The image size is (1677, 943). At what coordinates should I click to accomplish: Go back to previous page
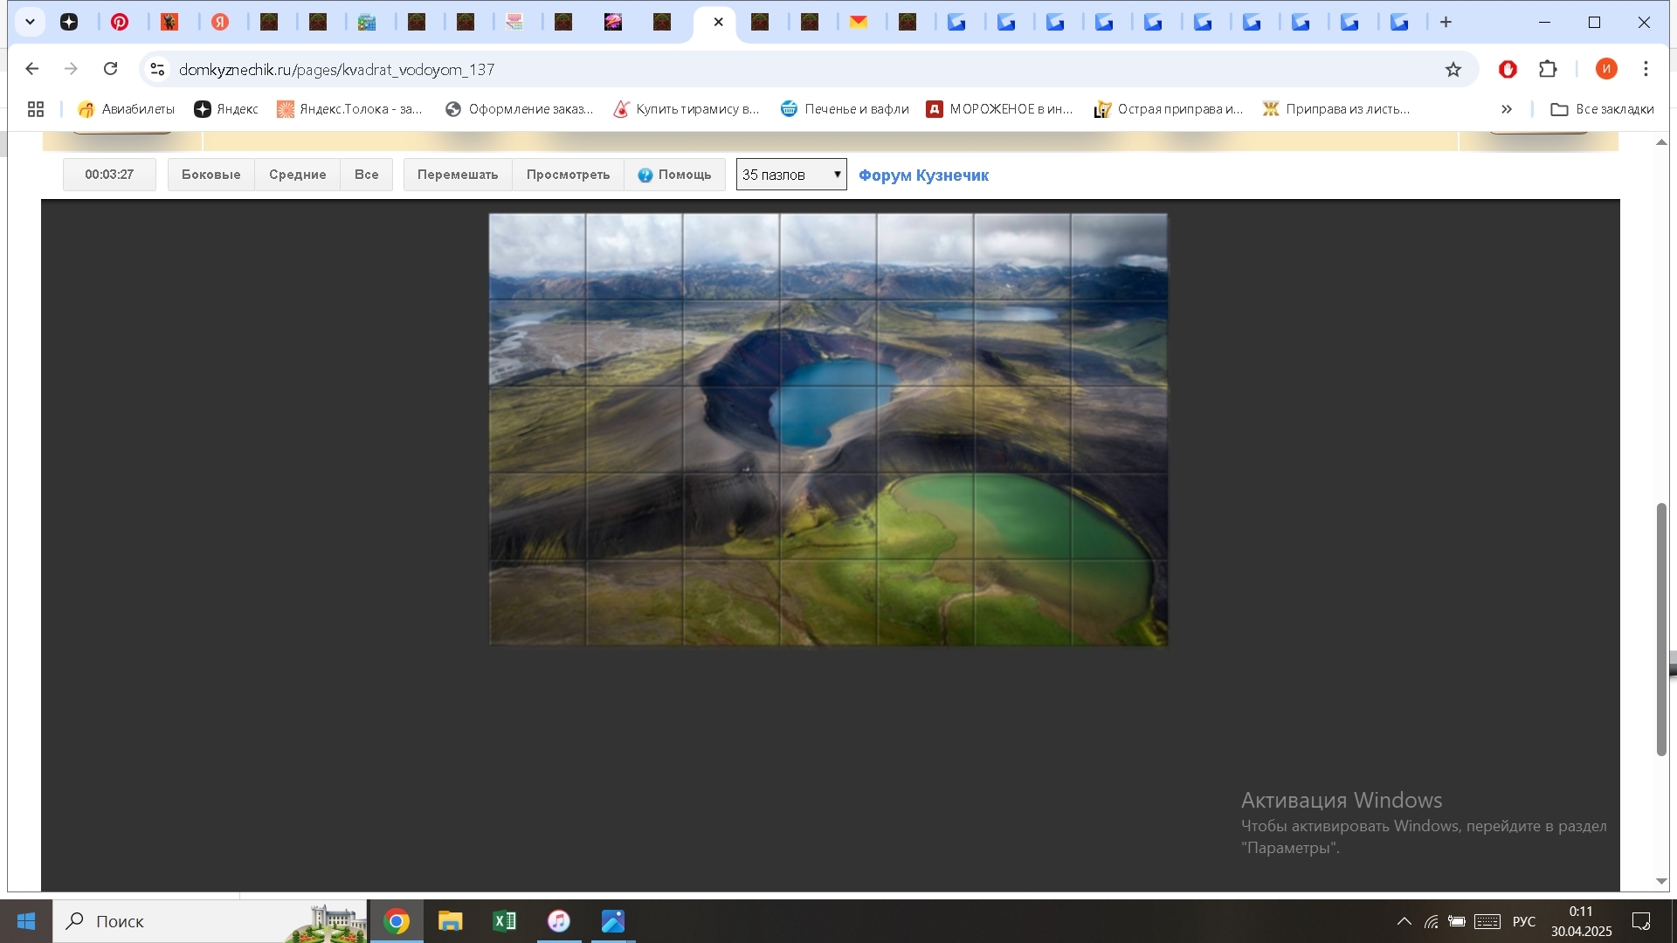(32, 69)
